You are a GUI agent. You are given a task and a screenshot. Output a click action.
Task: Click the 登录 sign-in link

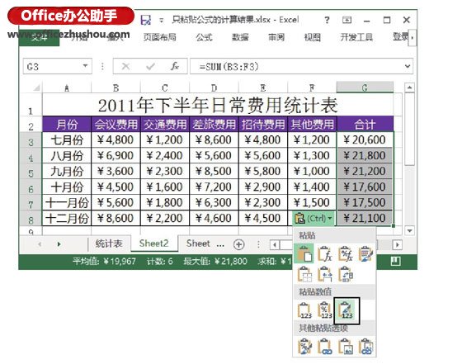(400, 36)
